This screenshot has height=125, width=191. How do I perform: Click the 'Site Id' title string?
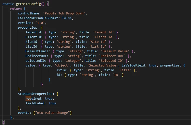(x=98, y=42)
